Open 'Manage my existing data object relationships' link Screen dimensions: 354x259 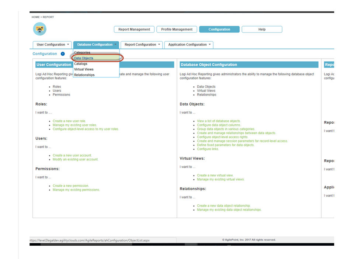click(229, 210)
